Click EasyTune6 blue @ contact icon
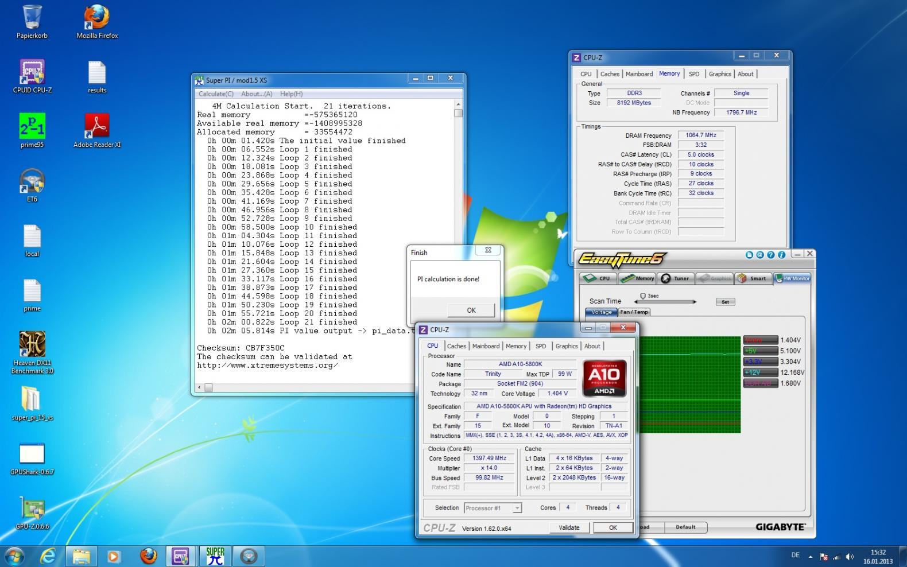The image size is (907, 567). tap(759, 255)
